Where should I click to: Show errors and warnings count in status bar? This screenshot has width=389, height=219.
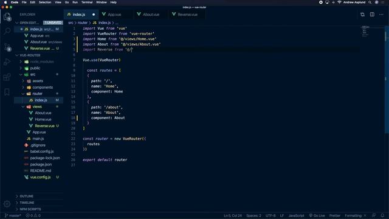point(33,215)
